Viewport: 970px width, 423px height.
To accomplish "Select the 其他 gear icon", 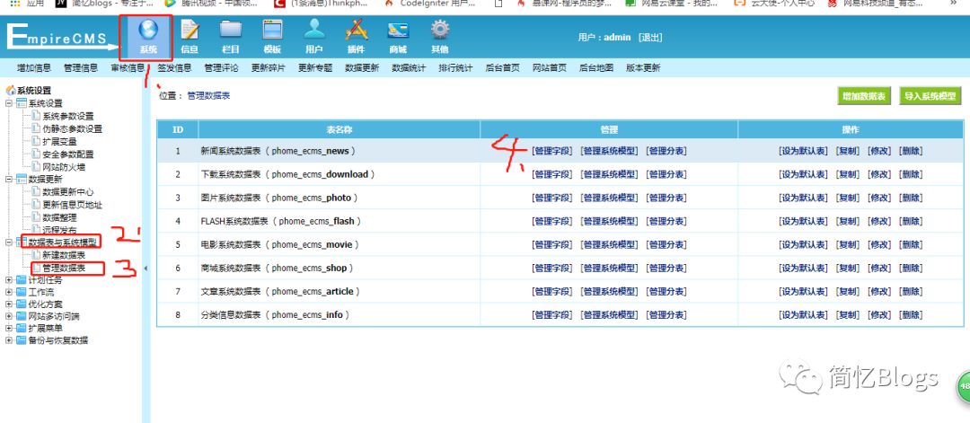I will pyautogui.click(x=439, y=34).
